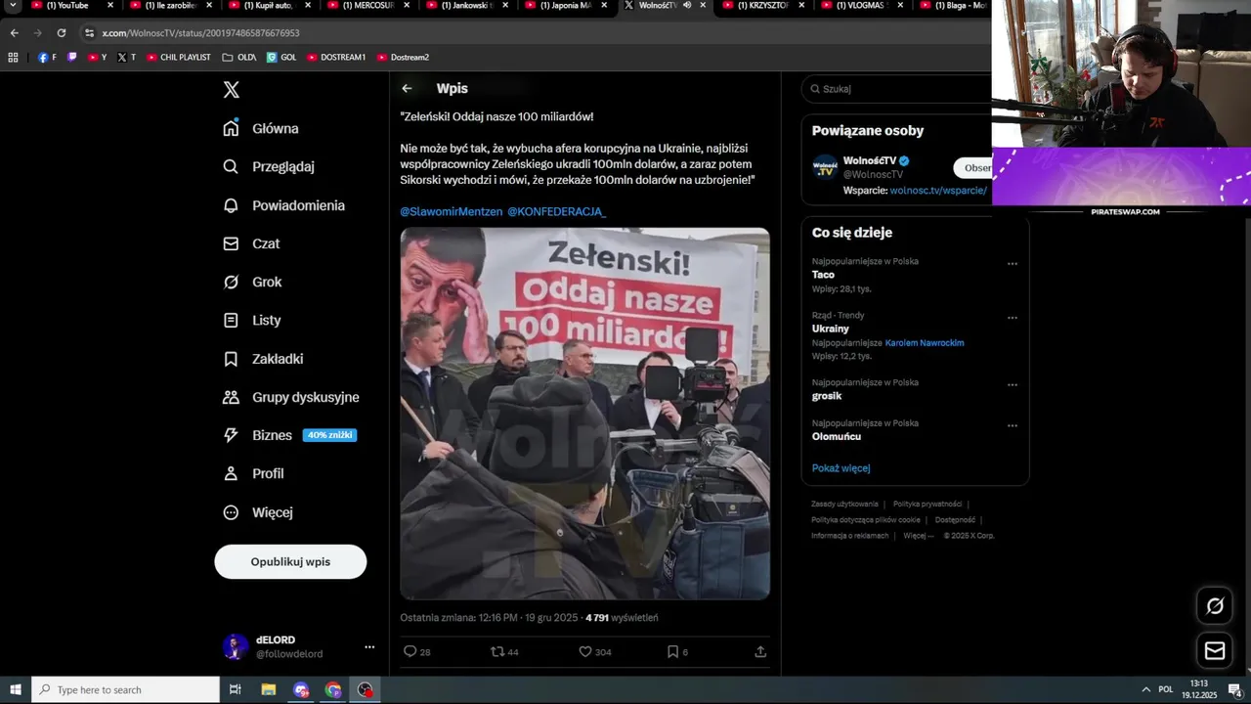
Task: Open wolnosc.tv/wsparcie link
Action: pyautogui.click(x=938, y=191)
